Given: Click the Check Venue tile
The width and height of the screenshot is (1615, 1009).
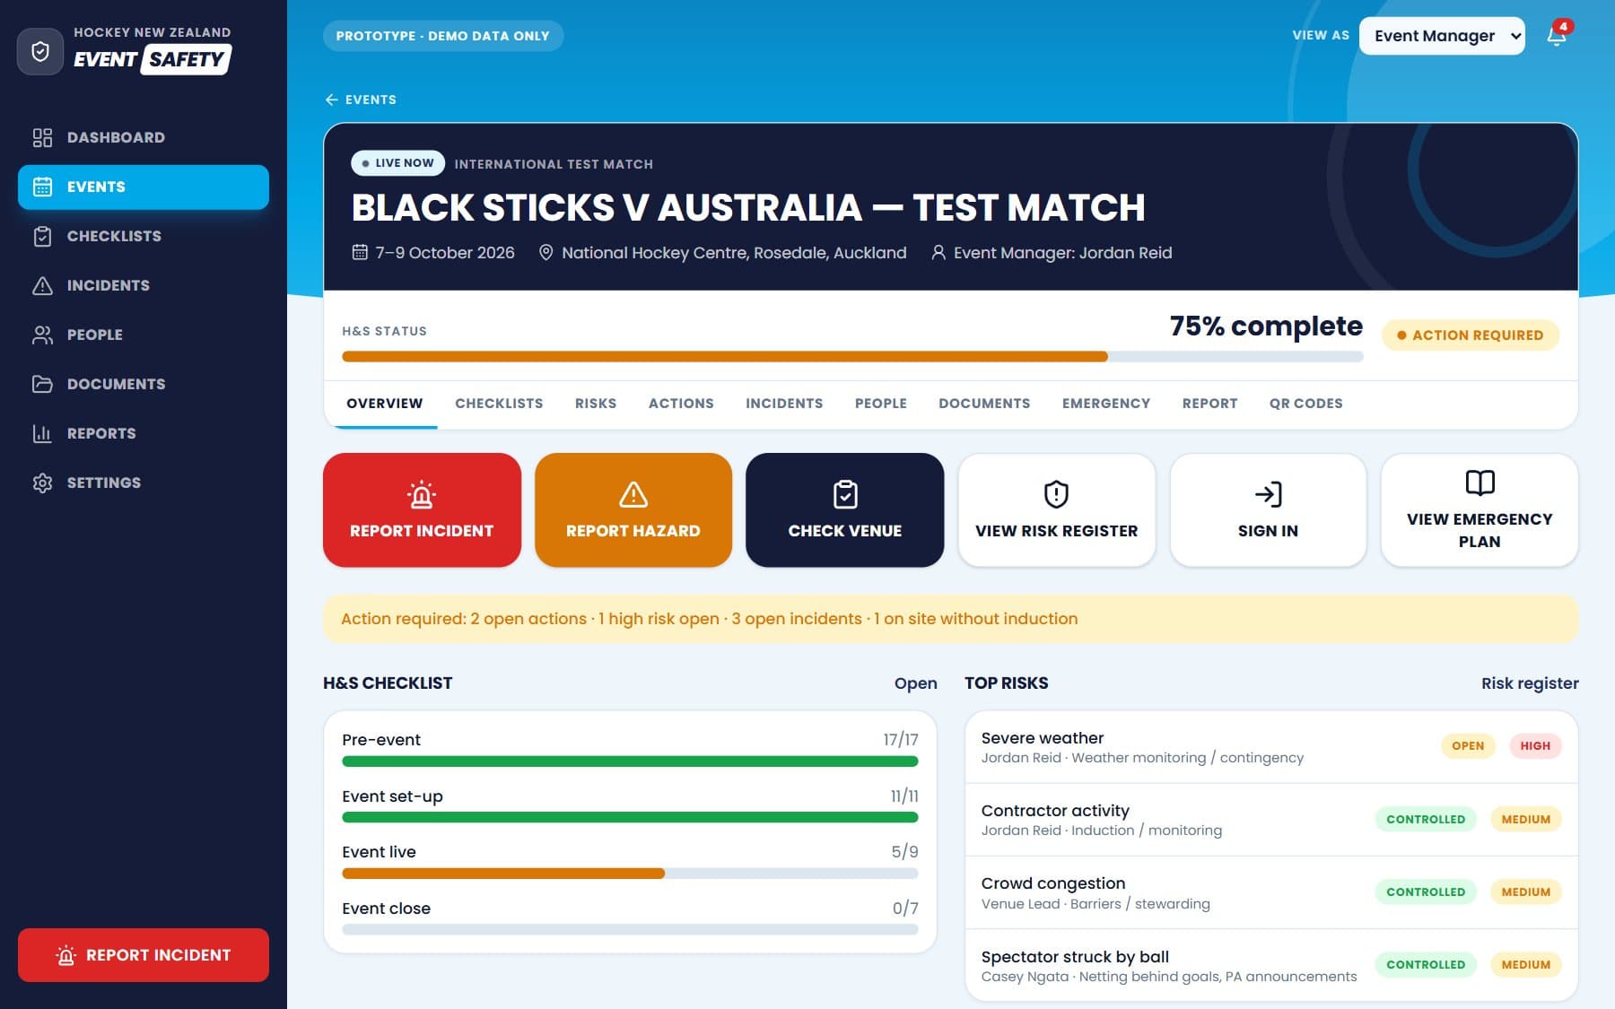Looking at the screenshot, I should [x=844, y=509].
